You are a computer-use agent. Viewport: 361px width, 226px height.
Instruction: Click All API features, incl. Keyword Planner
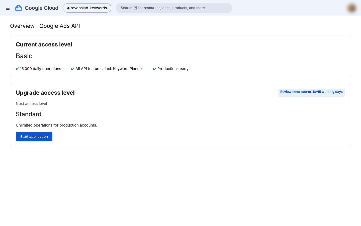(109, 69)
